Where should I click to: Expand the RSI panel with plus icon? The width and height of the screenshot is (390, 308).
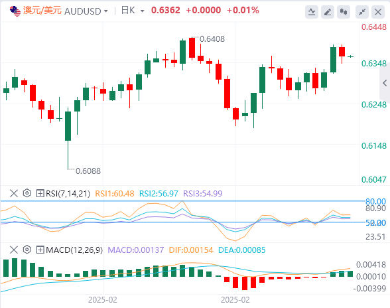40,193
